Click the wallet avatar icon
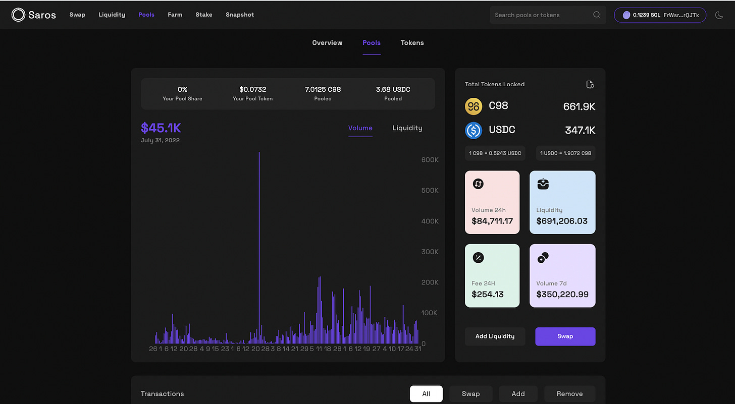 click(x=626, y=15)
